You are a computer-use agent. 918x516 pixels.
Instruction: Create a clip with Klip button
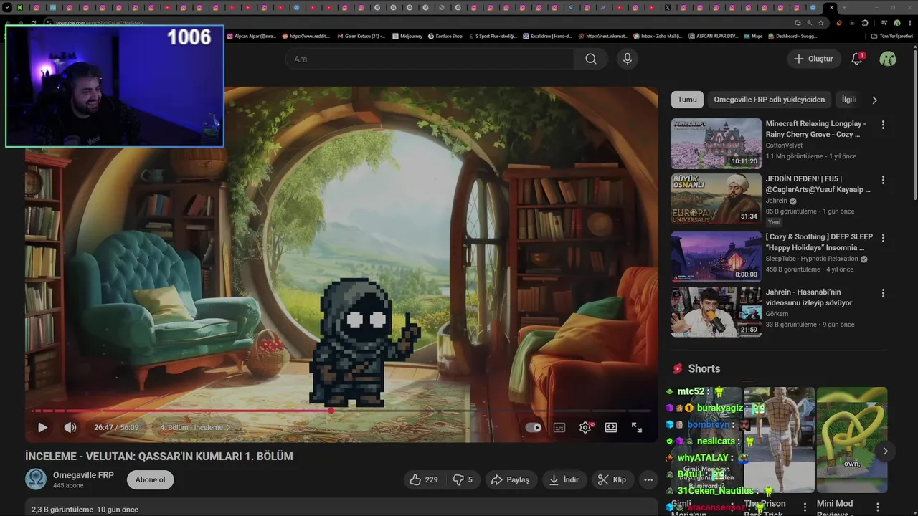[612, 479]
